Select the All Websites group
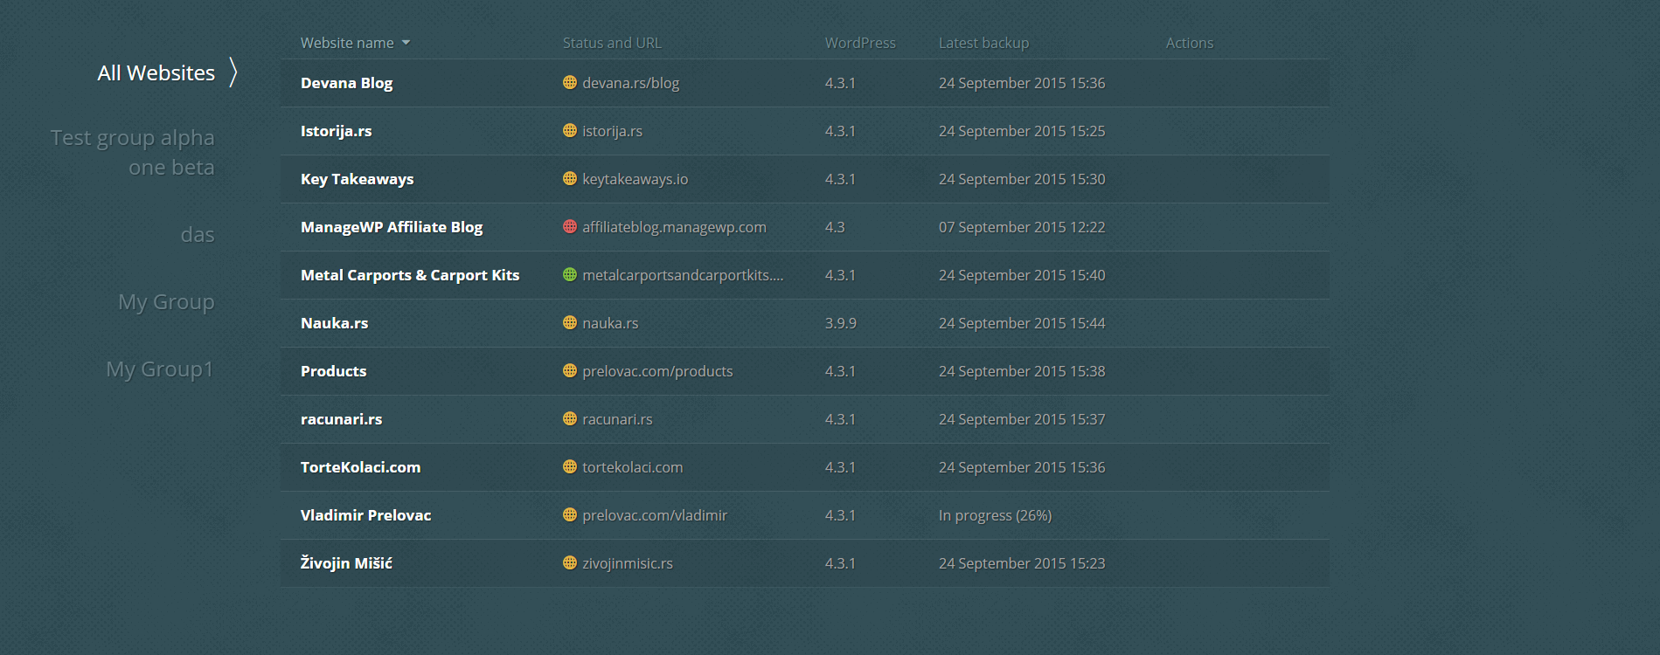The height and width of the screenshot is (655, 1660). [156, 73]
